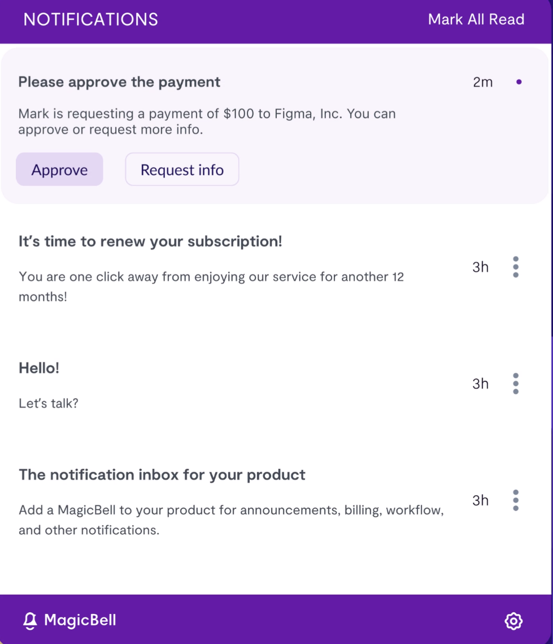Open notification preferences gear icon
This screenshot has width=553, height=644.
[x=513, y=621]
